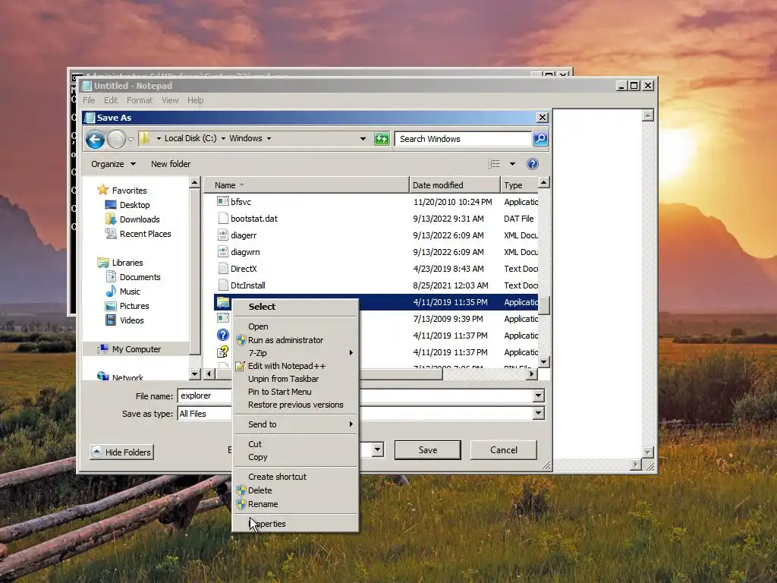Image resolution: width=777 pixels, height=583 pixels.
Task: Click the bfsvc application icon
Action: [223, 201]
